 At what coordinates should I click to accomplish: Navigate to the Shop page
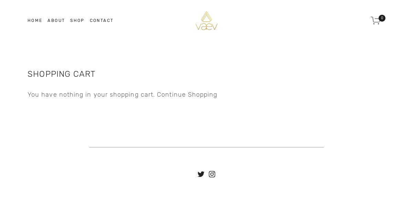pos(77,21)
